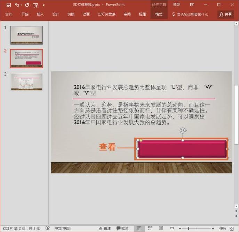This screenshot has width=239, height=232.
Task: Click the 告诉我你想要做什么 search box
Action: pos(192,15)
